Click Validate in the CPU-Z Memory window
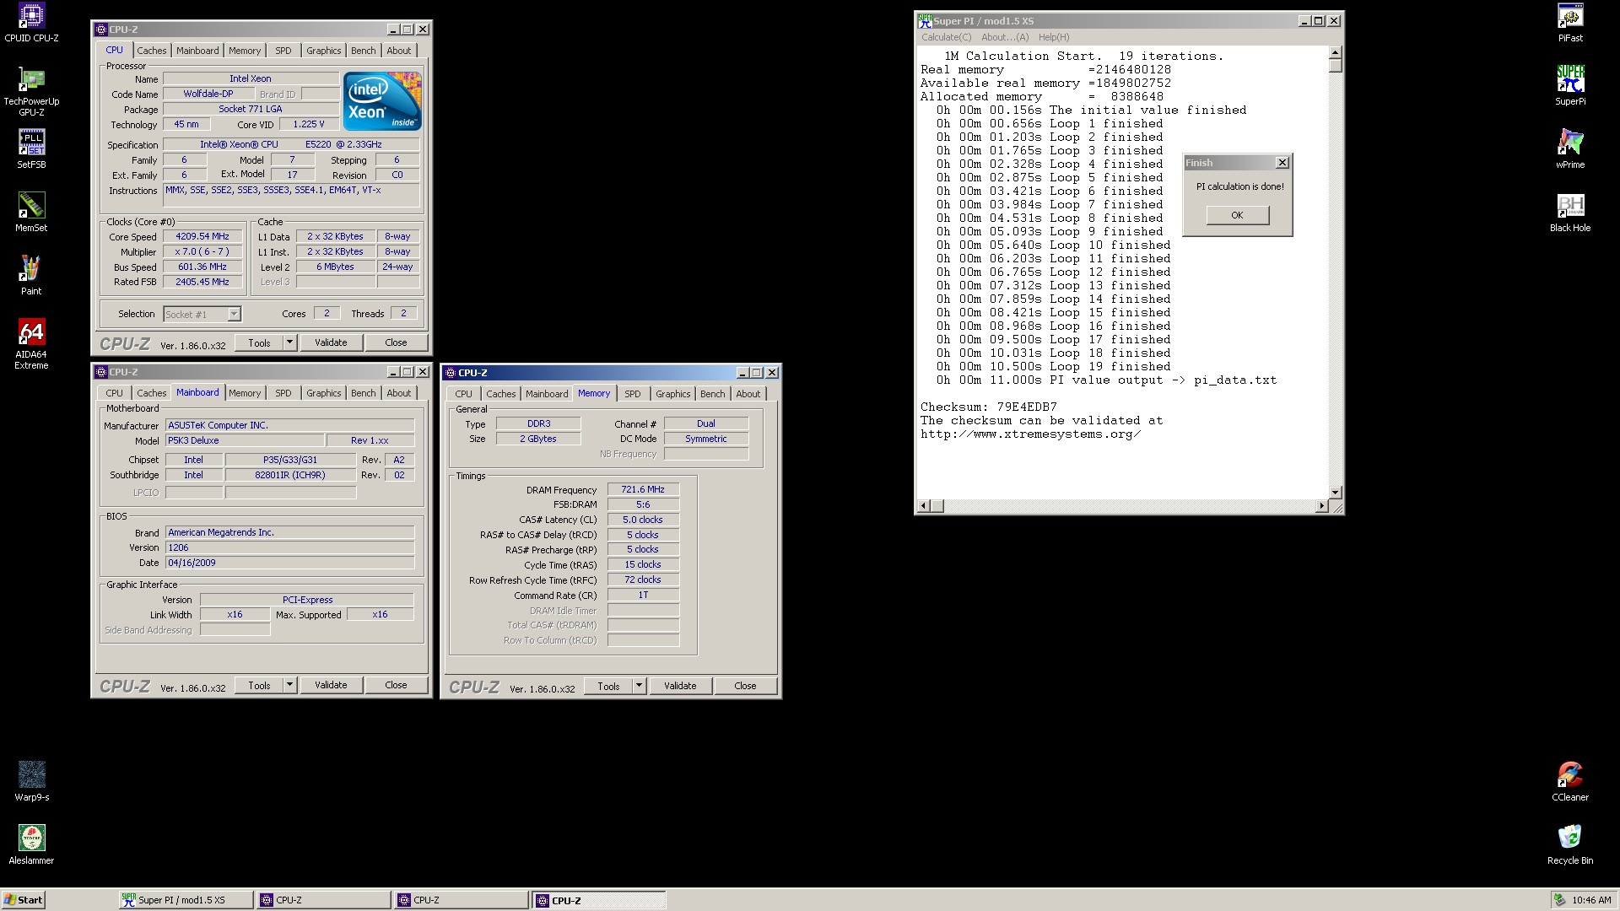The width and height of the screenshot is (1620, 911). [680, 686]
